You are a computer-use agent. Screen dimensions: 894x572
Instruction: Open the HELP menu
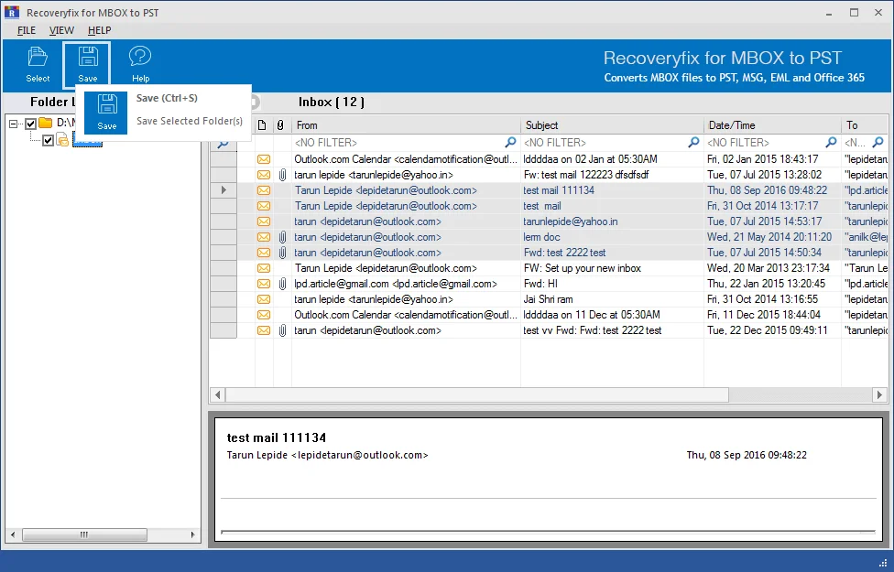click(99, 30)
